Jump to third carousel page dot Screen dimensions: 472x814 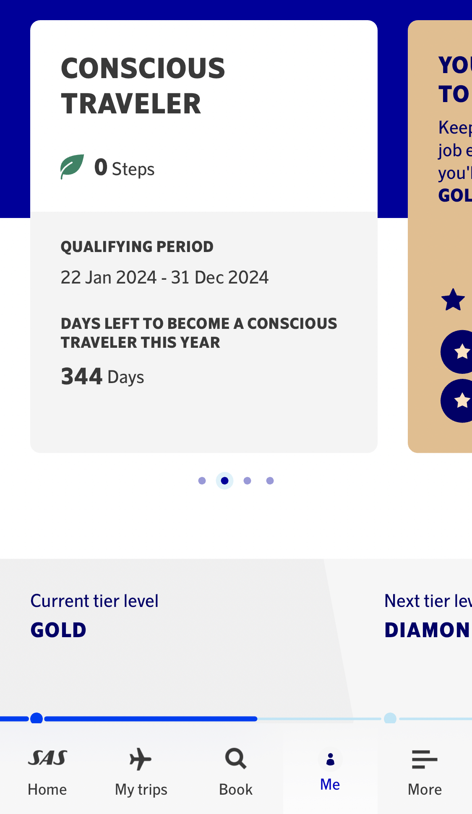[x=247, y=481]
